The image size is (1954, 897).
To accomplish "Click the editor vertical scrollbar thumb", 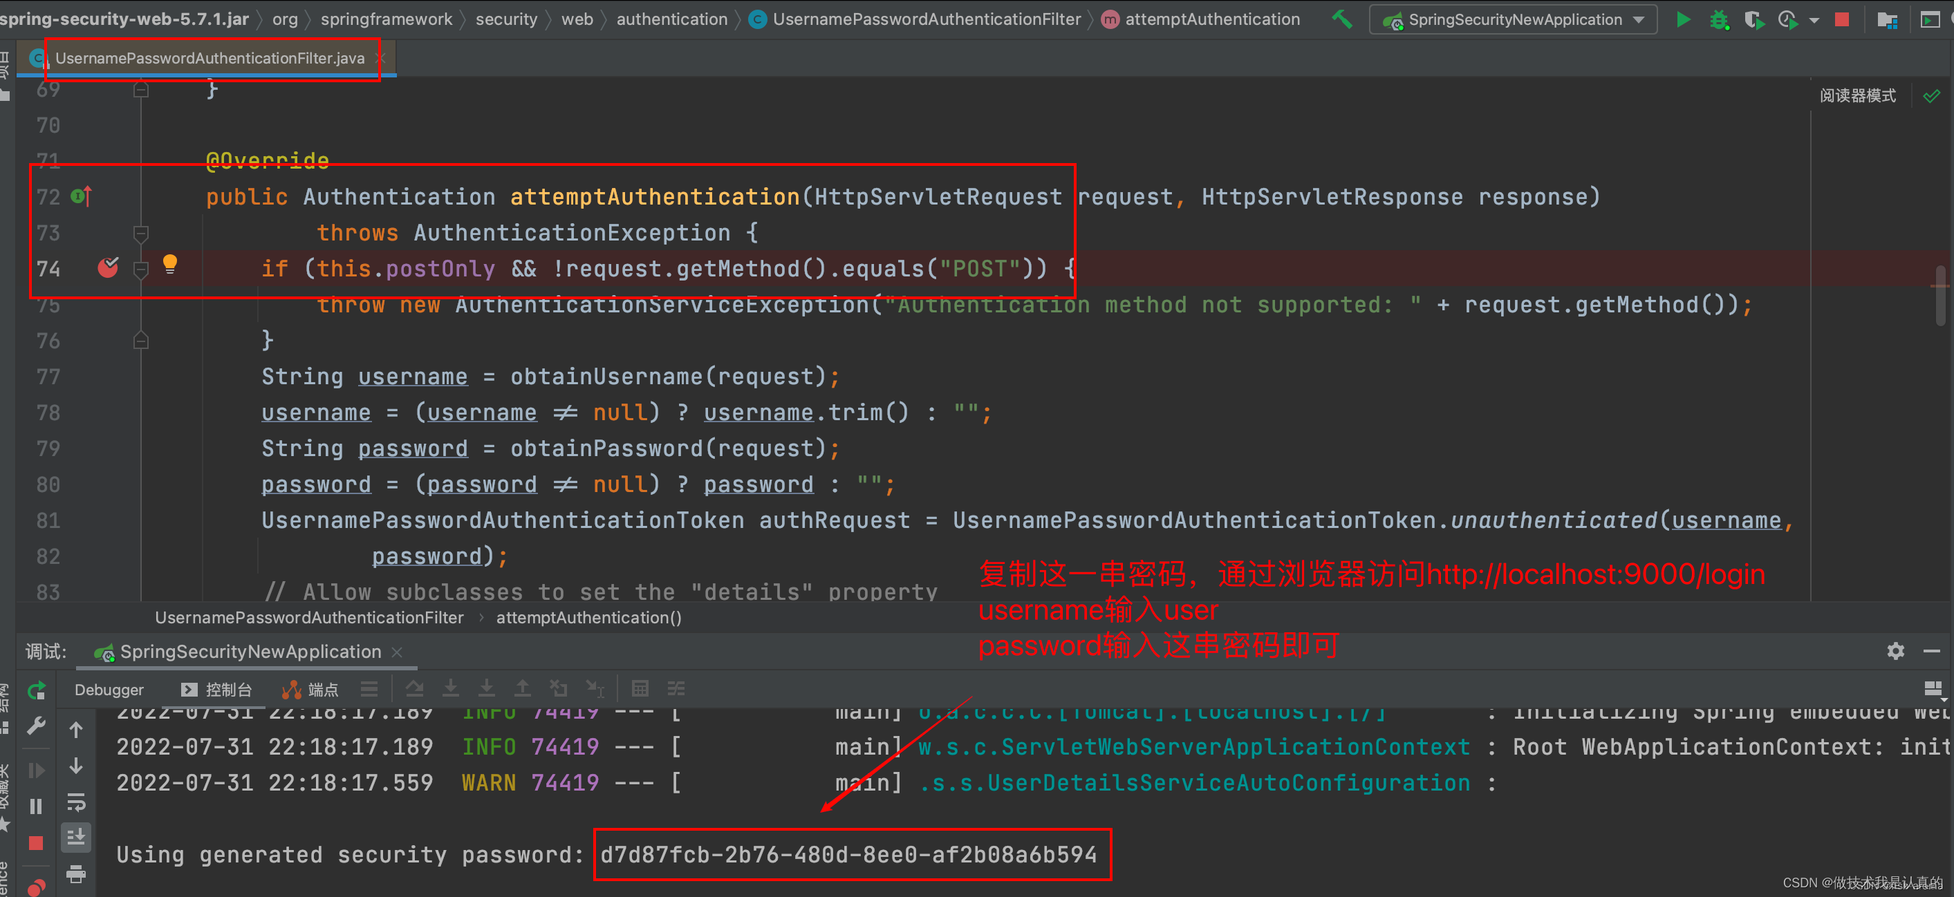I will coord(1940,296).
